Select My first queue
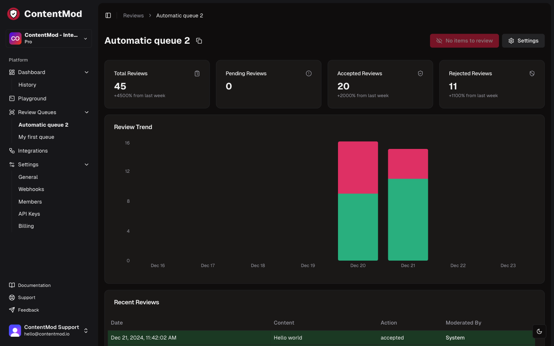554x346 pixels. coord(36,137)
